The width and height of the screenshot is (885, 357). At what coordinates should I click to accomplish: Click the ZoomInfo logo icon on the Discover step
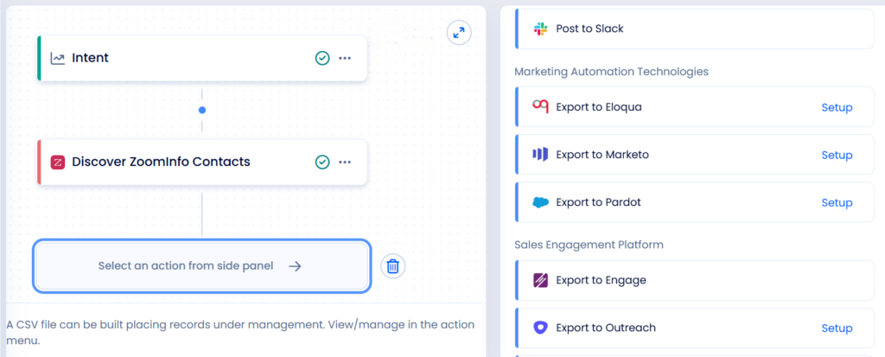[58, 163]
